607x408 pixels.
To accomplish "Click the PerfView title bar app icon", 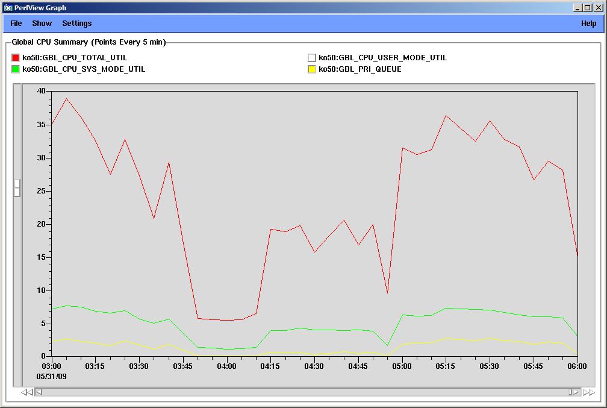I will (8, 8).
